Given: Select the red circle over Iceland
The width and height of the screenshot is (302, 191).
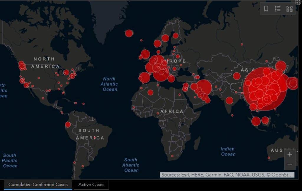Looking at the screenshot, I should (x=129, y=33).
